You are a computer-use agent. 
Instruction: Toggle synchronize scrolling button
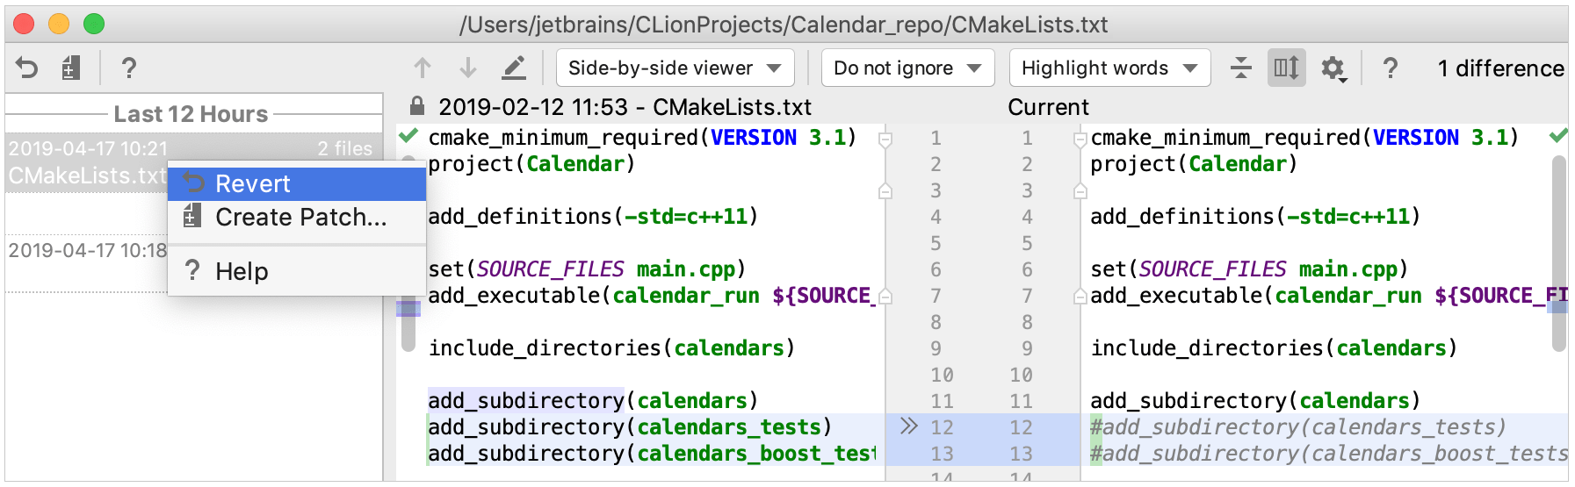pos(1286,68)
